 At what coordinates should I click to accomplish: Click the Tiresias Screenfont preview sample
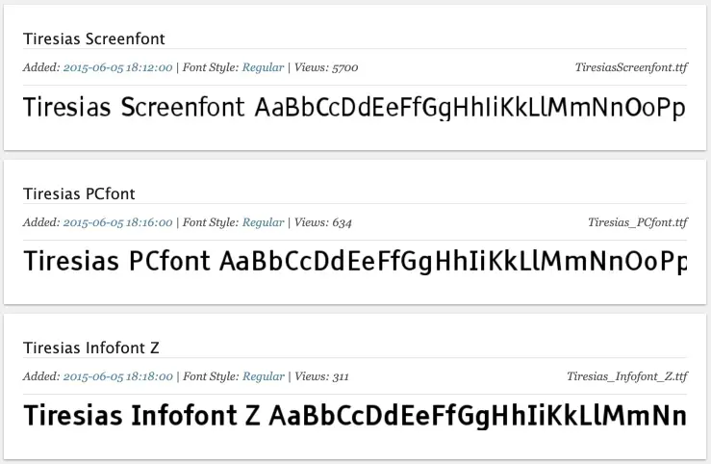354,107
